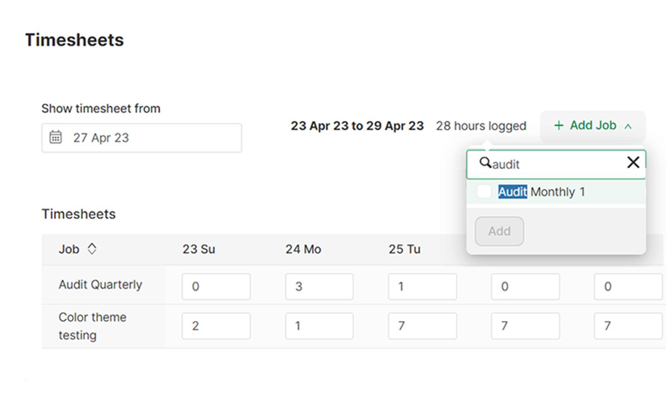Viewport: 666px width, 416px height.
Task: Click the sort icon next to Job header
Action: click(x=92, y=248)
